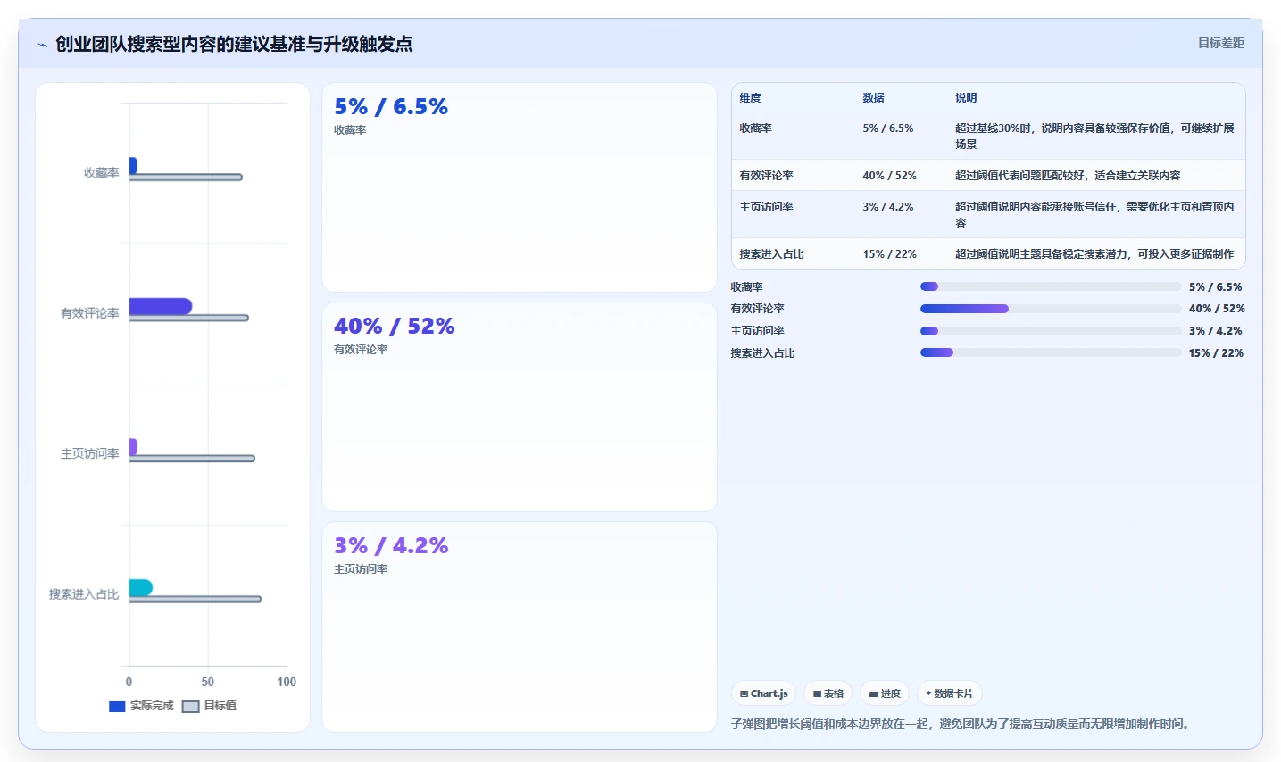Click the 主页访问率 axis label in the chart
The height and width of the screenshot is (762, 1281).
point(89,454)
